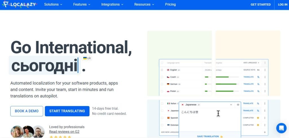Click the smiley icon in the Spanish row

257,118
